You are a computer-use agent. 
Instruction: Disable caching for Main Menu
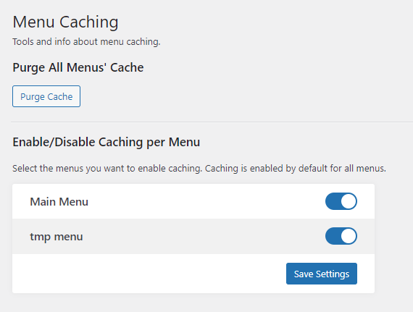pyautogui.click(x=341, y=201)
